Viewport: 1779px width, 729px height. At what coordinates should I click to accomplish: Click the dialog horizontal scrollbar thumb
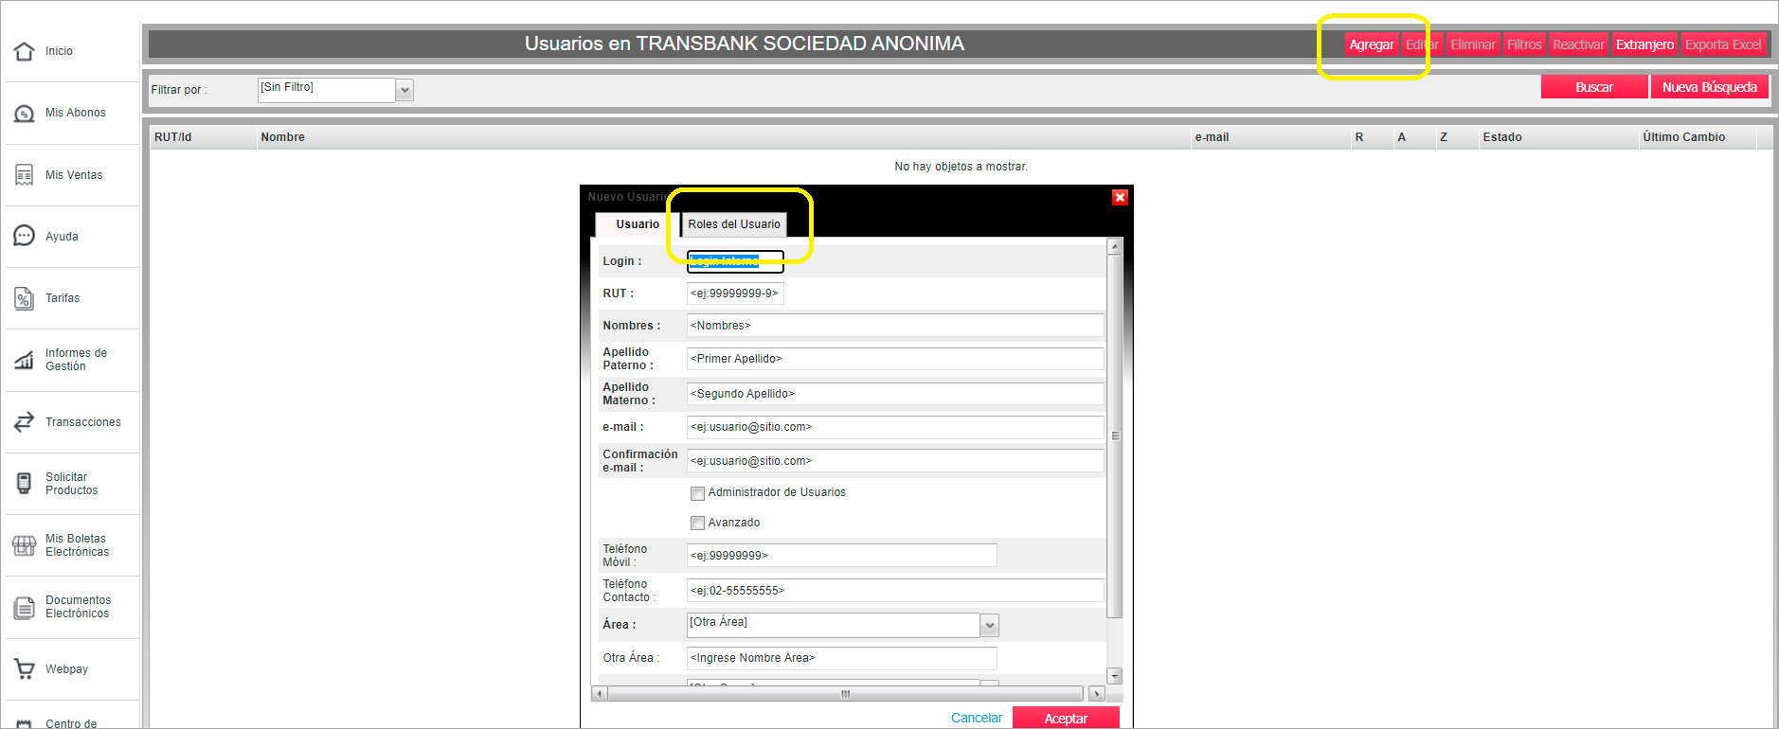click(845, 694)
